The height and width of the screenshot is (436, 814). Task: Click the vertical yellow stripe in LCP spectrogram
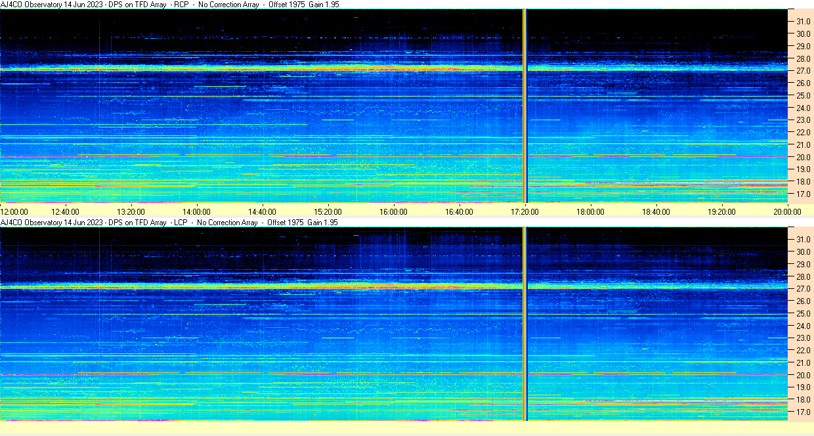click(525, 324)
